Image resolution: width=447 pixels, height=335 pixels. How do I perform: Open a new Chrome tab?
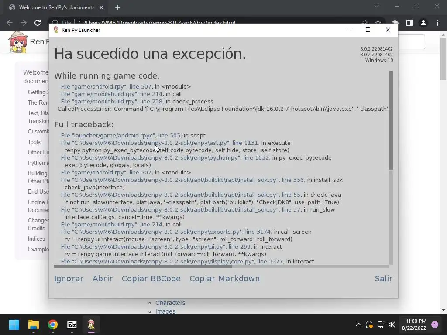click(x=118, y=7)
